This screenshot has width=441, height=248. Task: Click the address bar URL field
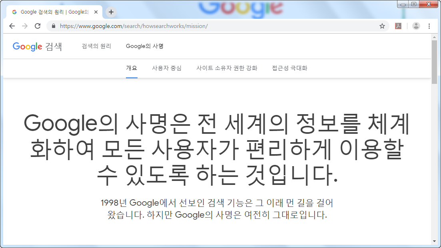click(217, 26)
